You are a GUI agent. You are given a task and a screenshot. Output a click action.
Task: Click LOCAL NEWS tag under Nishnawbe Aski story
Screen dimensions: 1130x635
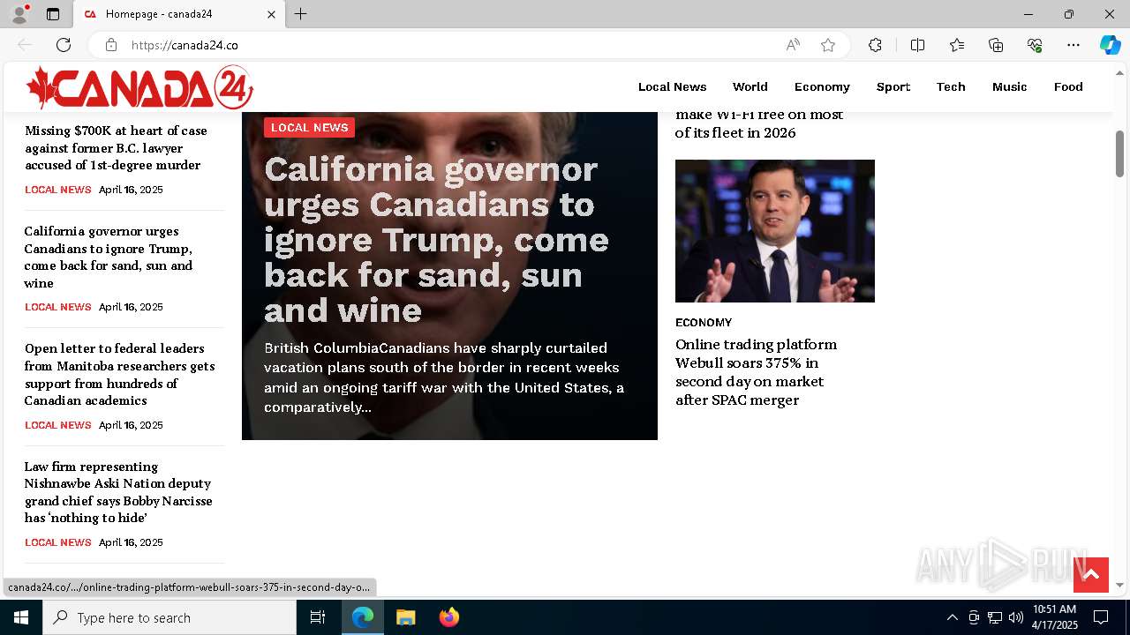pos(57,542)
